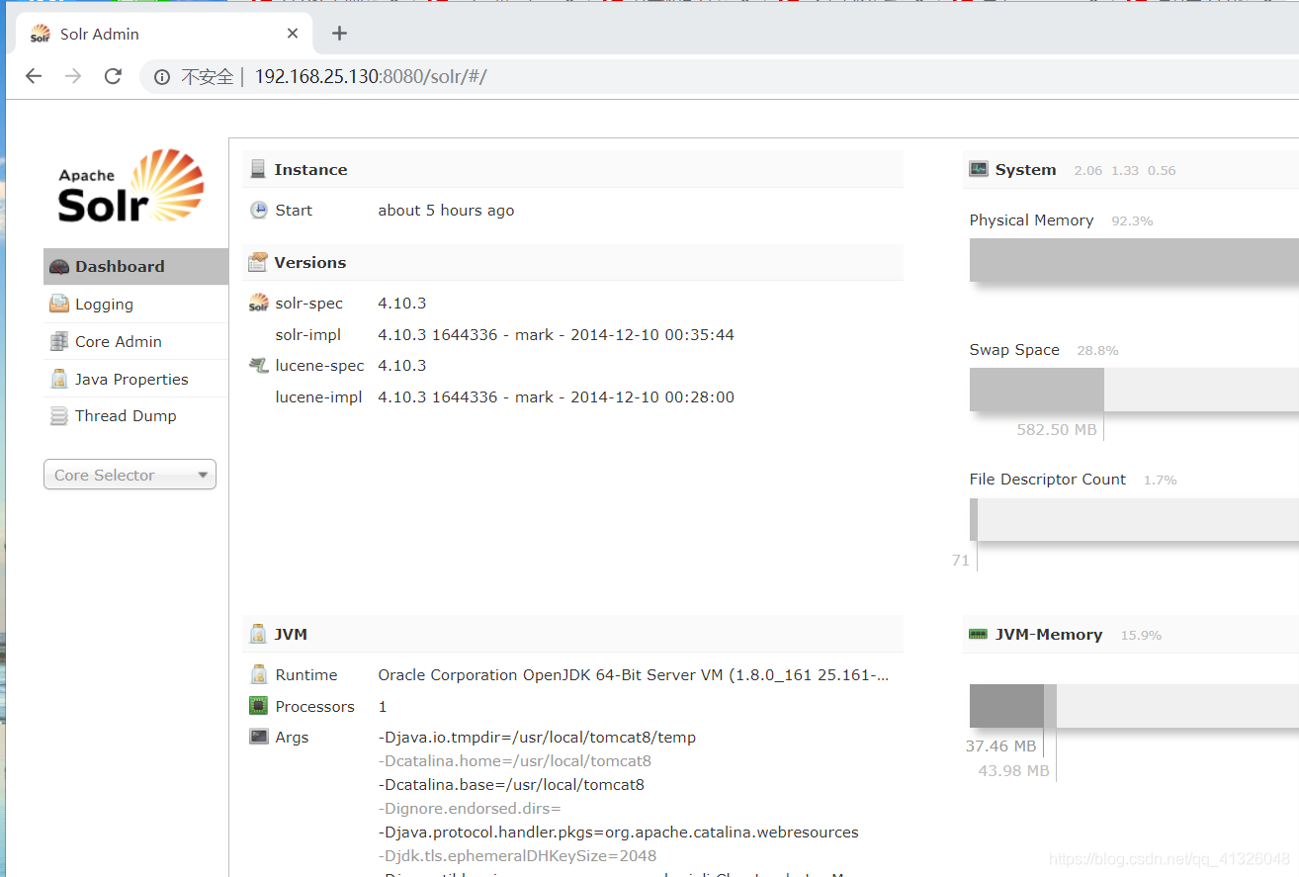The width and height of the screenshot is (1299, 877).
Task: Click the System section header
Action: [x=1131, y=169]
